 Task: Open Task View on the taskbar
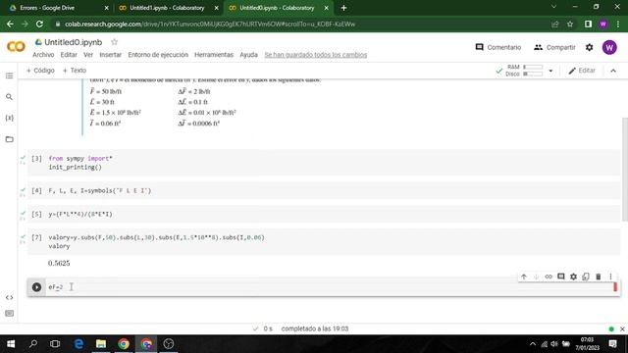(55, 344)
